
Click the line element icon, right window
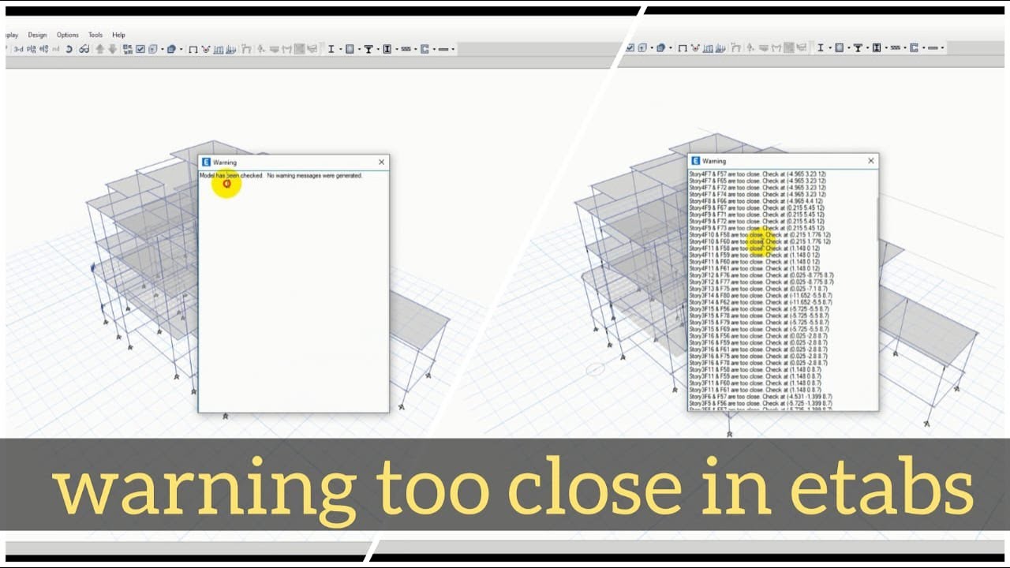(932, 48)
